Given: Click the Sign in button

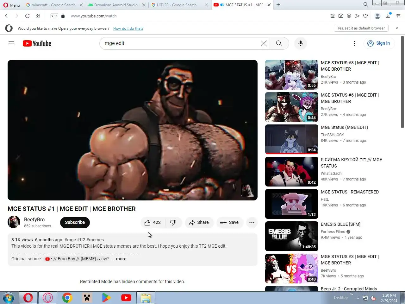Looking at the screenshot, I should 379,43.
